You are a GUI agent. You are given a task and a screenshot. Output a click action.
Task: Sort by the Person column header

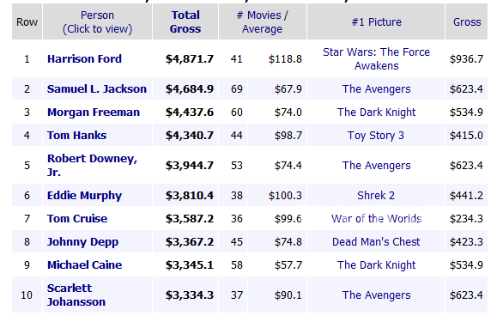pyautogui.click(x=97, y=21)
